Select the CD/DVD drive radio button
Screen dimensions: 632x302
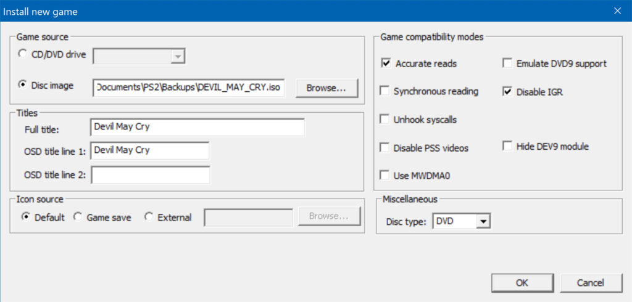[23, 54]
